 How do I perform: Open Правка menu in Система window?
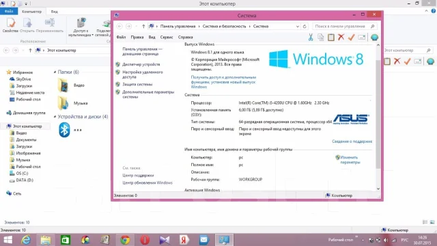click(x=137, y=37)
